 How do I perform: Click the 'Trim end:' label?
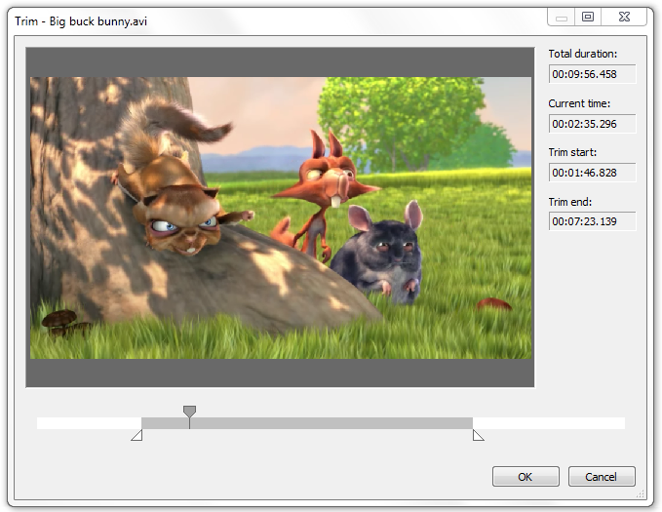click(570, 202)
